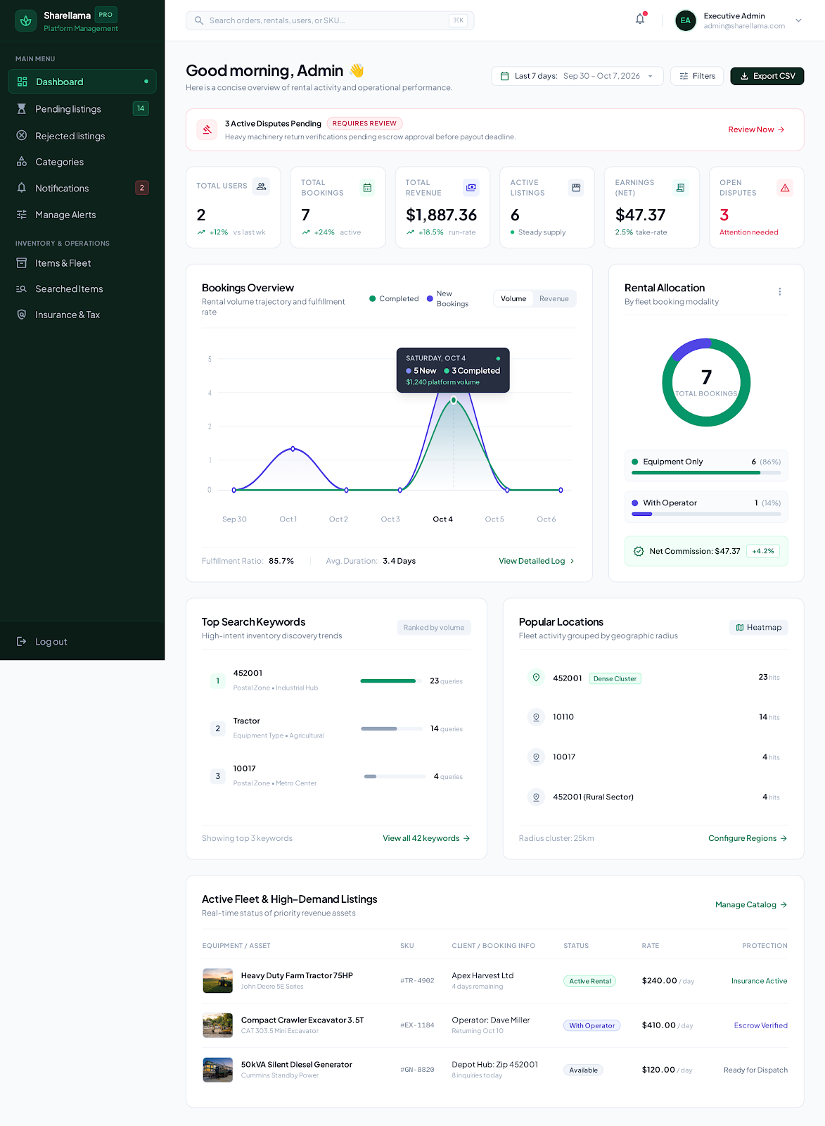Click the notification bell icon
Image resolution: width=825 pixels, height=1126 pixels.
pyautogui.click(x=640, y=20)
